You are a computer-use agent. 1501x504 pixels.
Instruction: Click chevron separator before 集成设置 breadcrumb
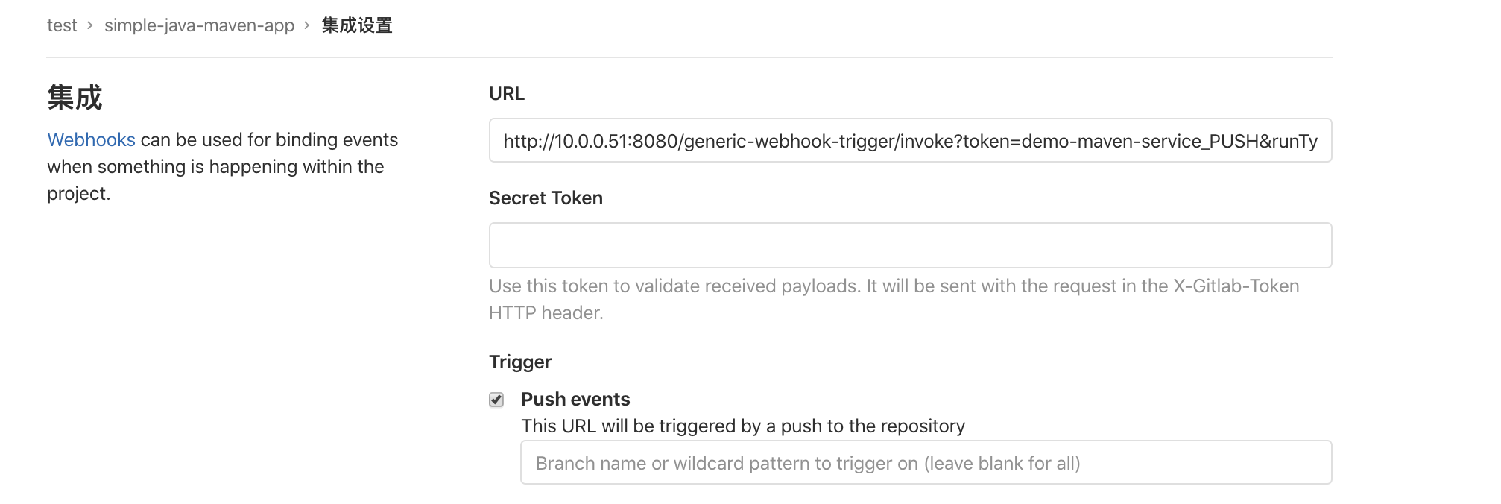coord(306,25)
